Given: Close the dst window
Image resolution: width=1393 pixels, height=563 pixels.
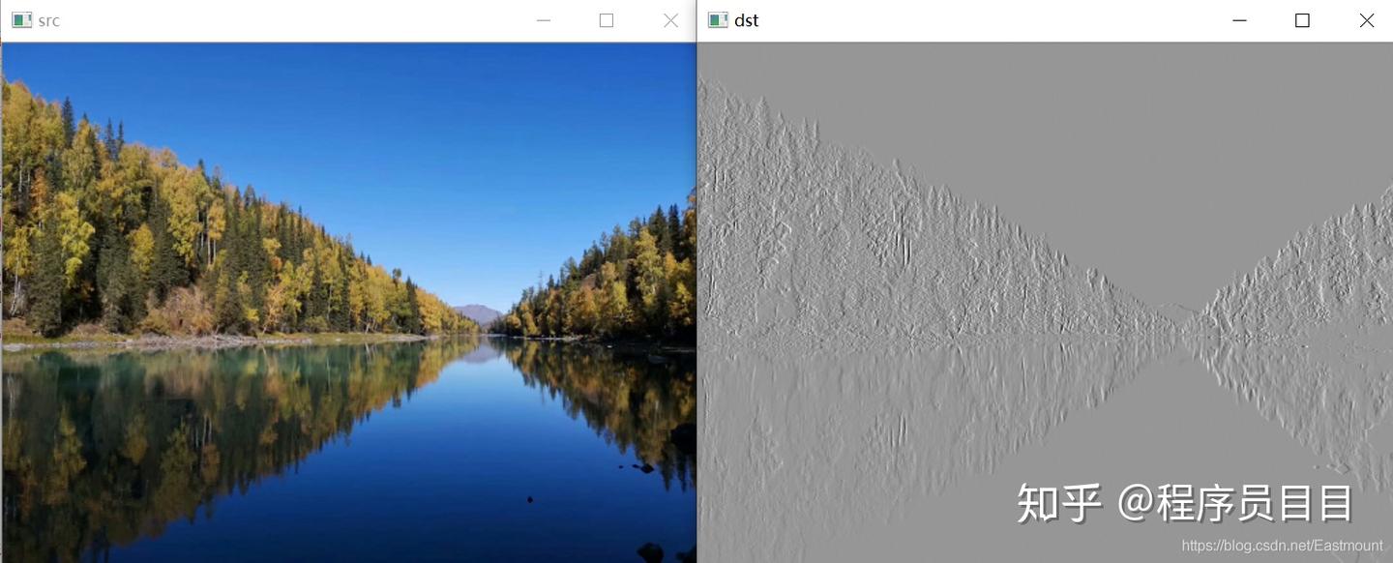Looking at the screenshot, I should [x=1366, y=20].
